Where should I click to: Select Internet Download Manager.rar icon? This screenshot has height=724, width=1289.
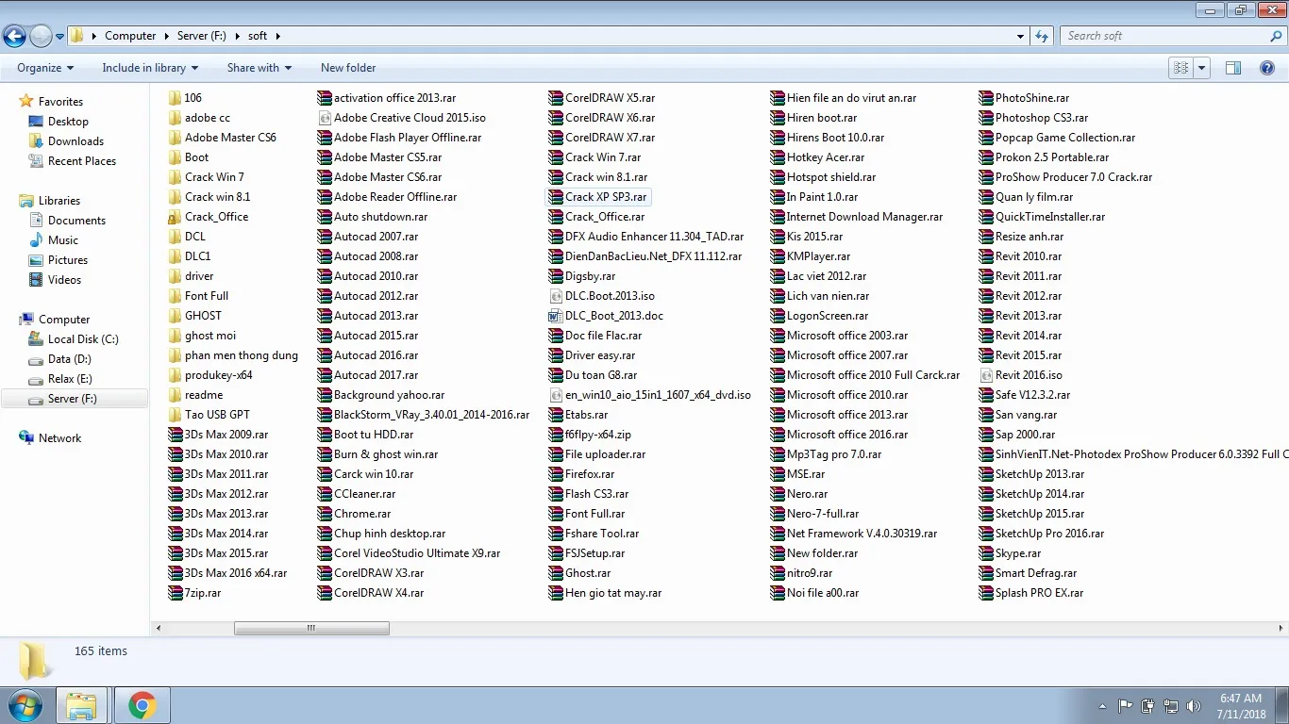pos(778,217)
